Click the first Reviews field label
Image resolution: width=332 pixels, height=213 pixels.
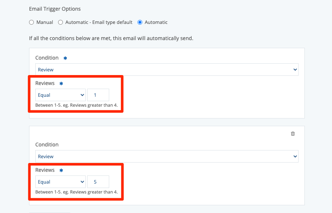pos(45,83)
